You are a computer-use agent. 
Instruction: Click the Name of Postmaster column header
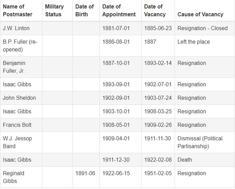coord(21,10)
